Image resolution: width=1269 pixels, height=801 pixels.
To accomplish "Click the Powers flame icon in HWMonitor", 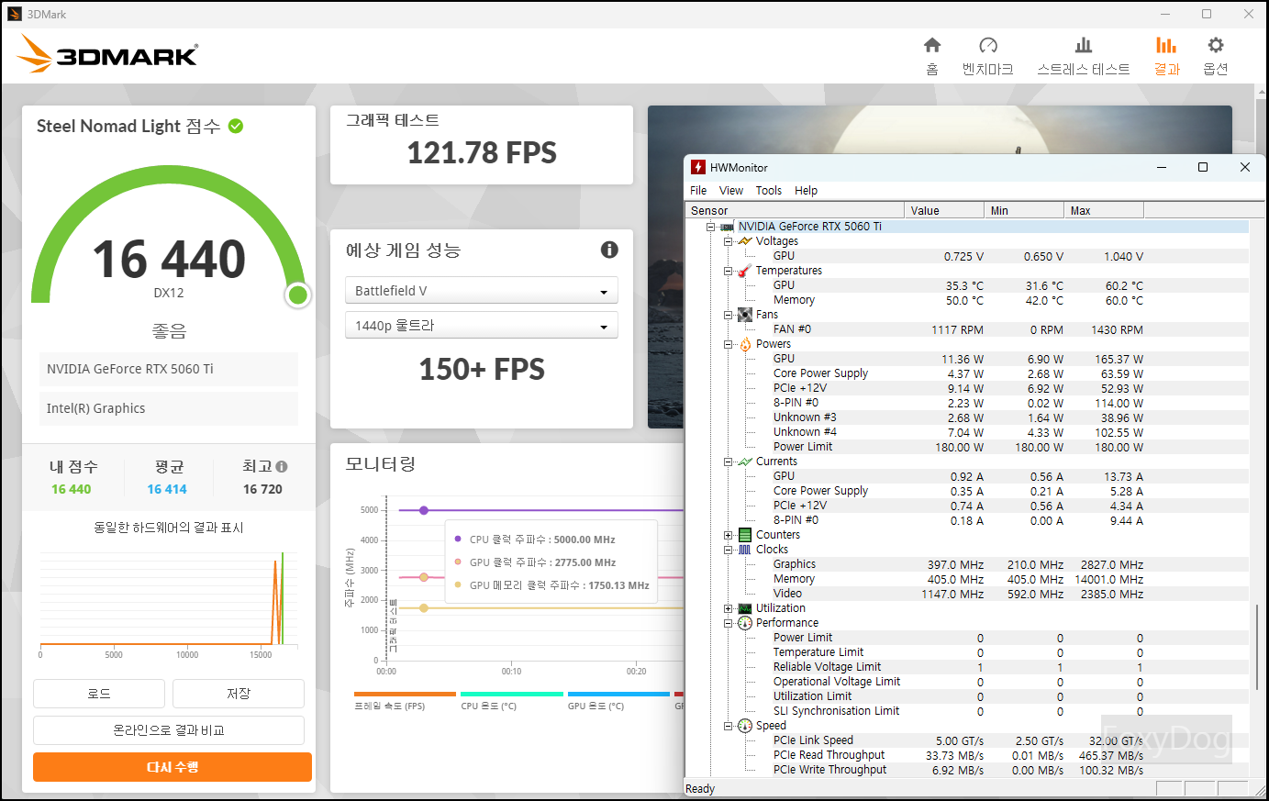I will [745, 344].
